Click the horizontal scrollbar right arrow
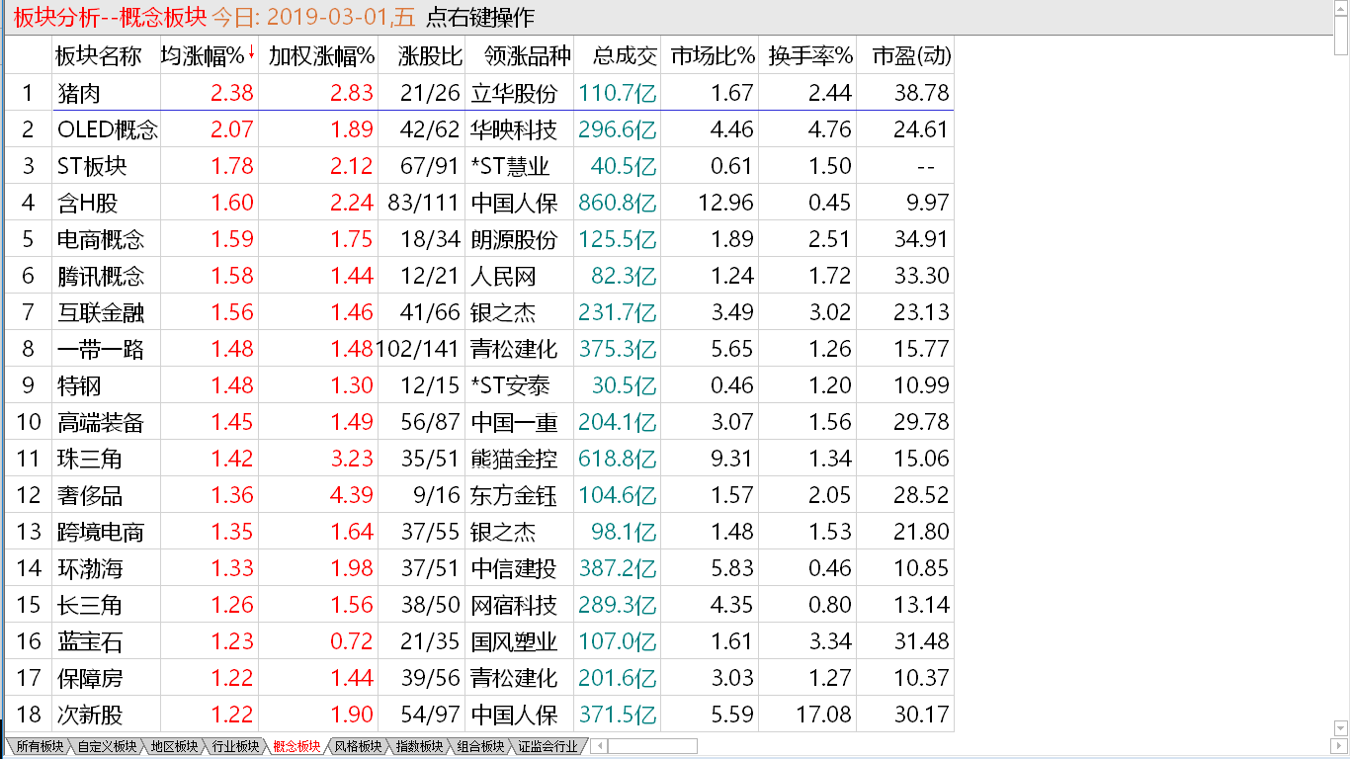Image resolution: width=1350 pixels, height=759 pixels. coord(1340,746)
